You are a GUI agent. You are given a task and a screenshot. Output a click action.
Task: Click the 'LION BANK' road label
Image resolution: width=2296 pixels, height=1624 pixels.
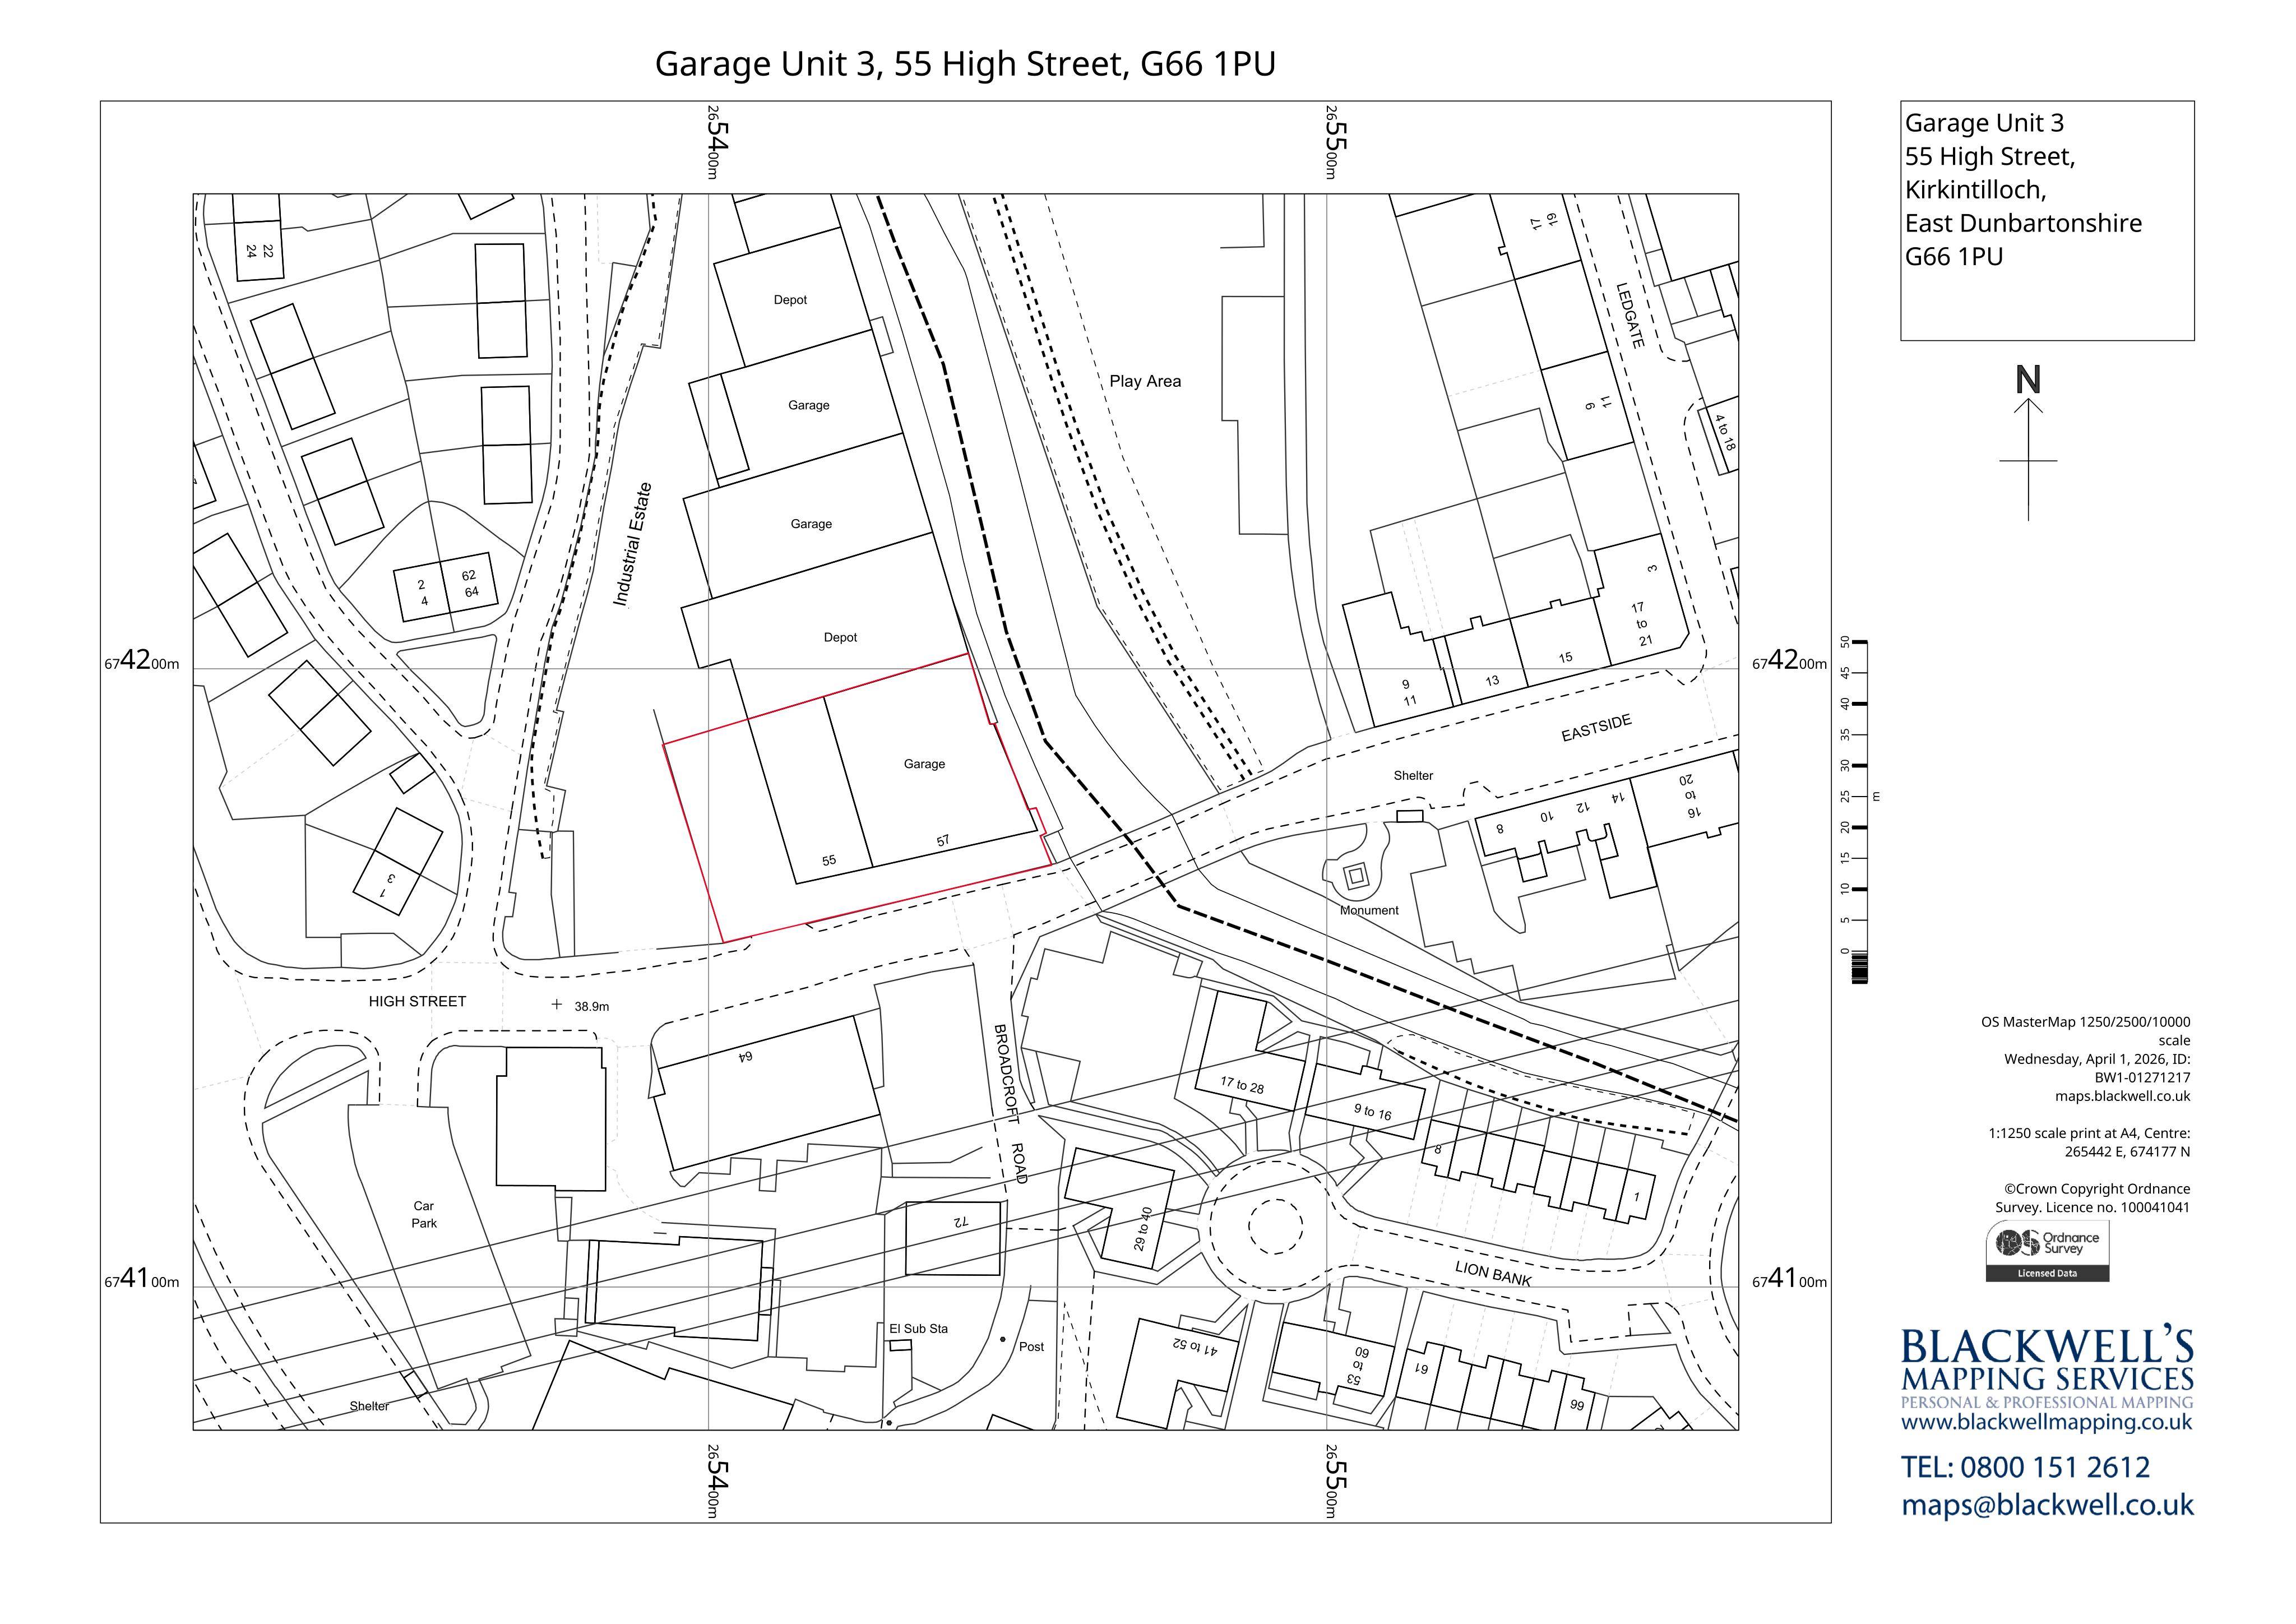1493,1273
